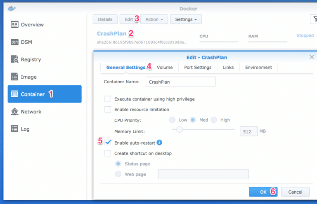
Task: Click the Docker whale logo icon
Action: 12,9
